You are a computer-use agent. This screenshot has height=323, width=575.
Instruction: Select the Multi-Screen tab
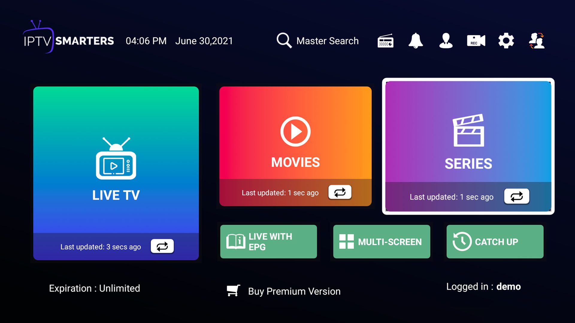click(x=382, y=242)
